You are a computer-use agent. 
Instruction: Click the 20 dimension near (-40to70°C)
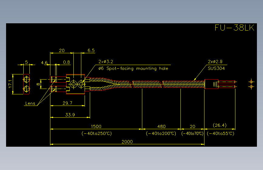click(193, 126)
